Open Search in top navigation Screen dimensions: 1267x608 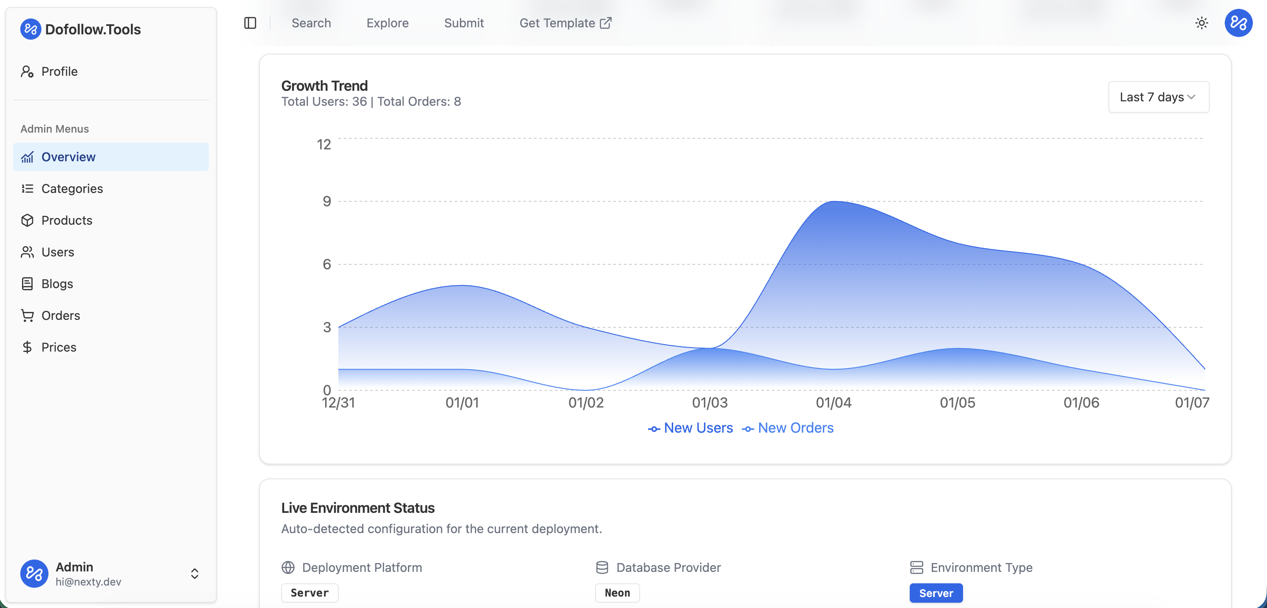pos(311,23)
